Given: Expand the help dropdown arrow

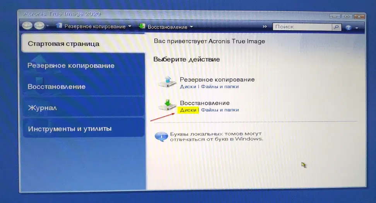Looking at the screenshot, I should [x=357, y=28].
